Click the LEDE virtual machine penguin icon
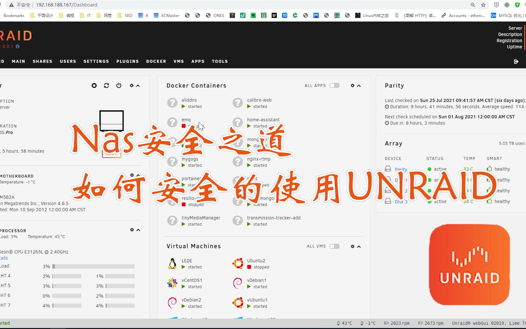Screen dimensions: 526x329 pos(172,263)
